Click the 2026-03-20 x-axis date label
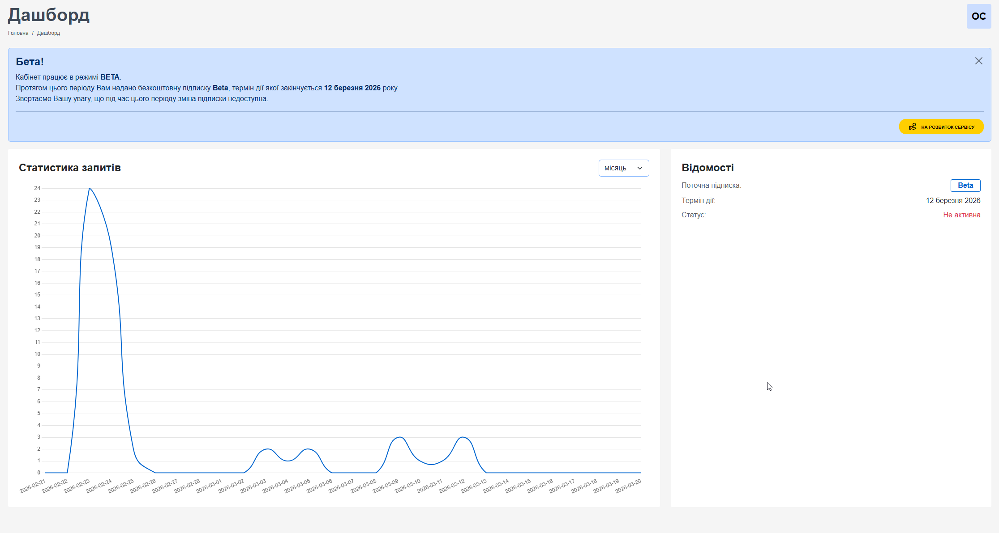Viewport: 999px width, 533px height. click(x=628, y=486)
